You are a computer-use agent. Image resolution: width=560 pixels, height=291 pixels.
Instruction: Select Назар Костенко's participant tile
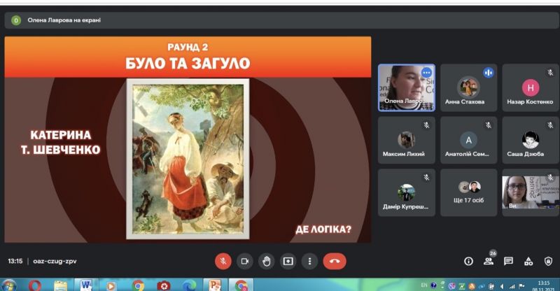(x=531, y=88)
